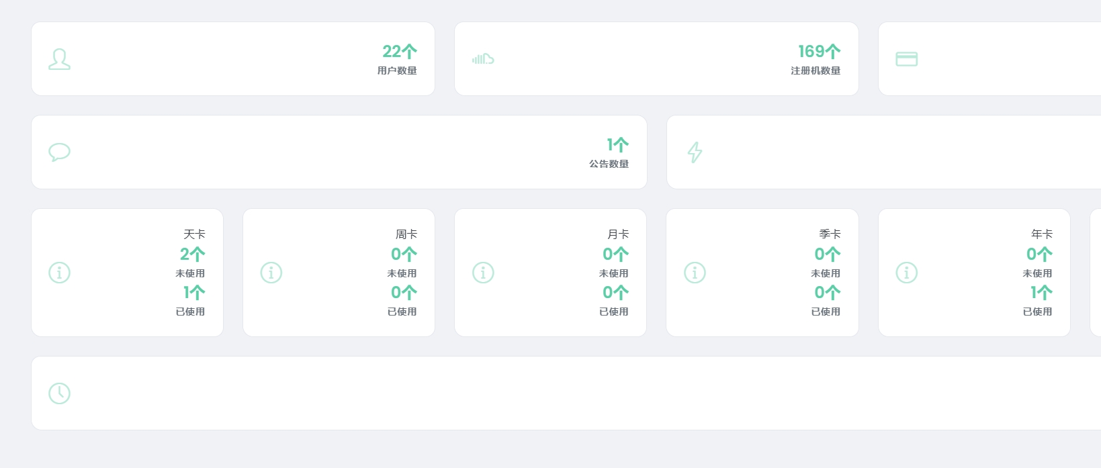The image size is (1101, 468).
Task: Click the clock icon in bottom card
Action: [x=60, y=393]
